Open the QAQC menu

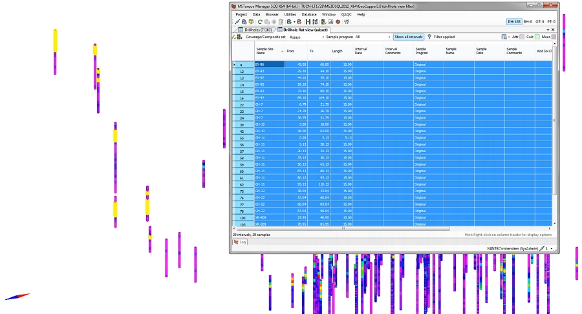tap(347, 14)
